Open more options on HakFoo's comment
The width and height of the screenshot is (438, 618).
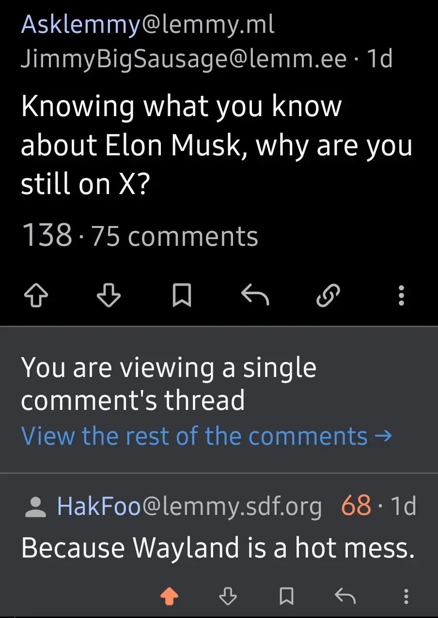(406, 597)
